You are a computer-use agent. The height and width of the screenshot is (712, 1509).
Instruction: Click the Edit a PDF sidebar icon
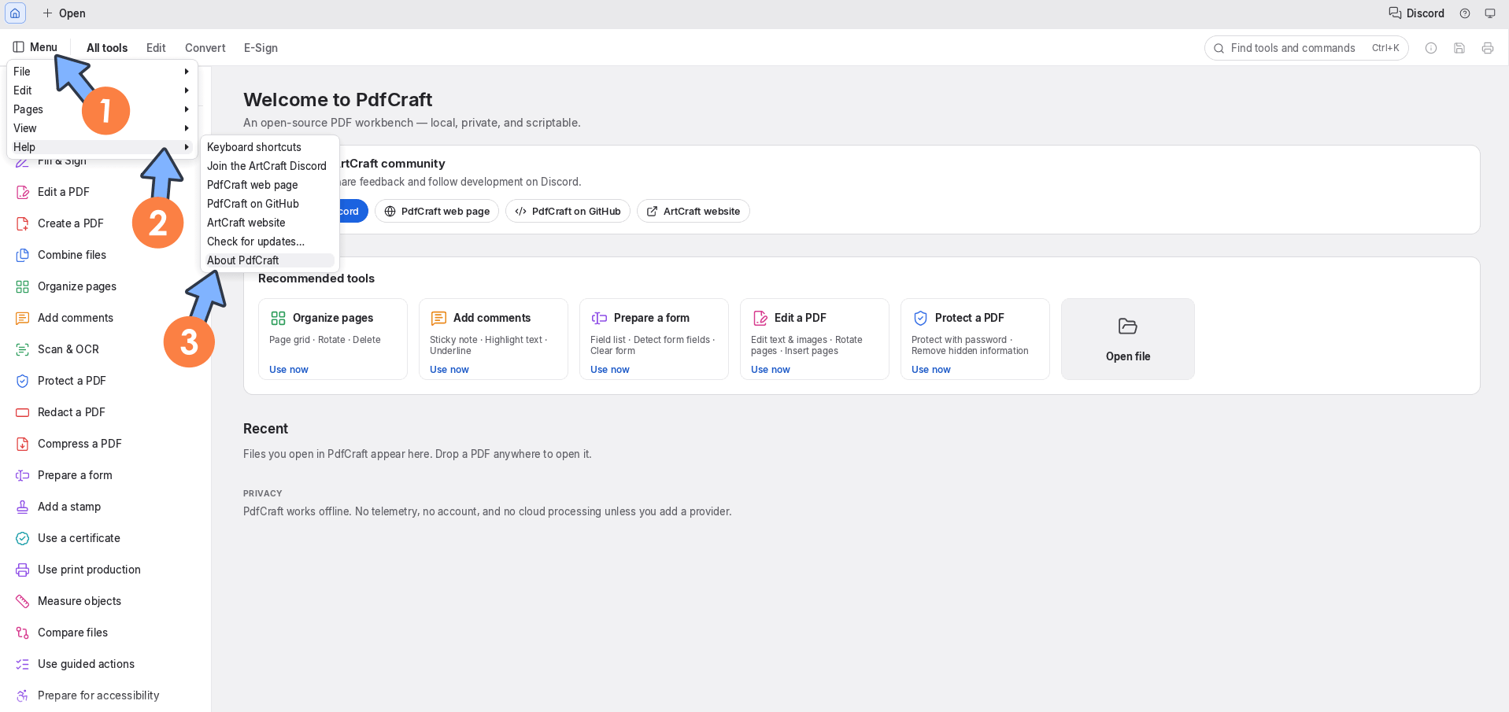(x=23, y=192)
